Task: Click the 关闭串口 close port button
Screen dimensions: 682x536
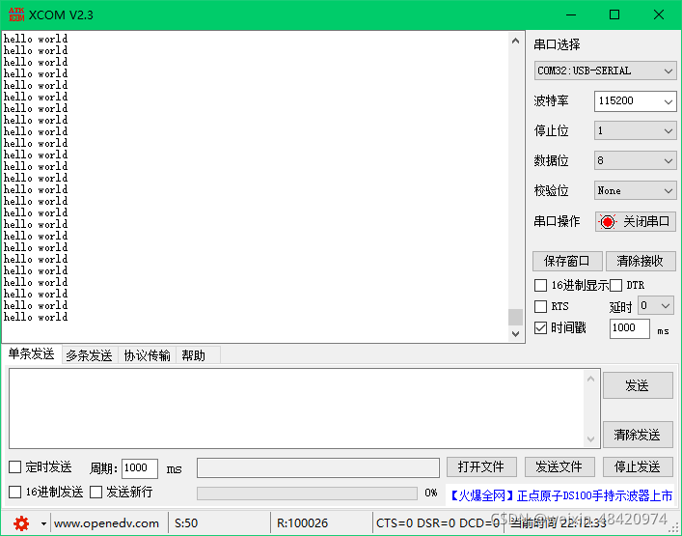Action: pos(636,222)
